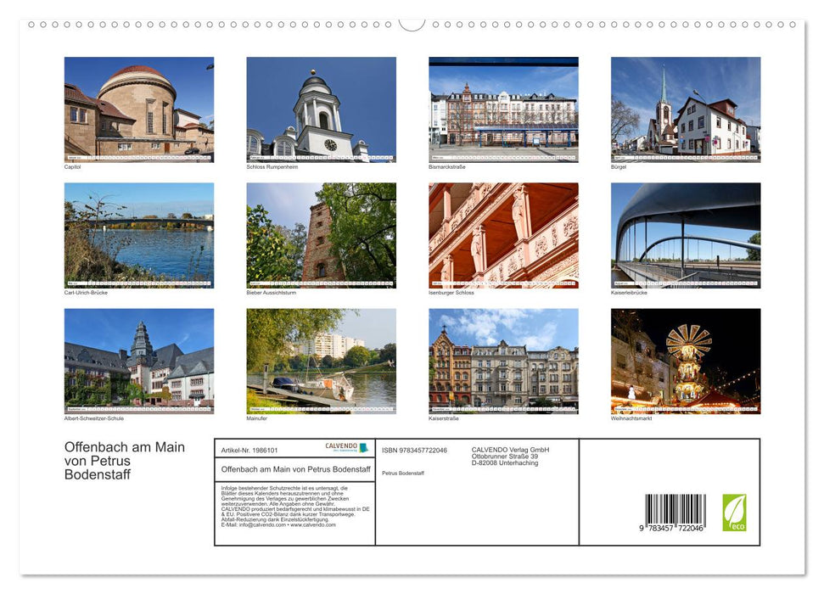The image size is (824, 594).
Task: Open the Schloss Rumpenheim image
Action: pos(321,109)
